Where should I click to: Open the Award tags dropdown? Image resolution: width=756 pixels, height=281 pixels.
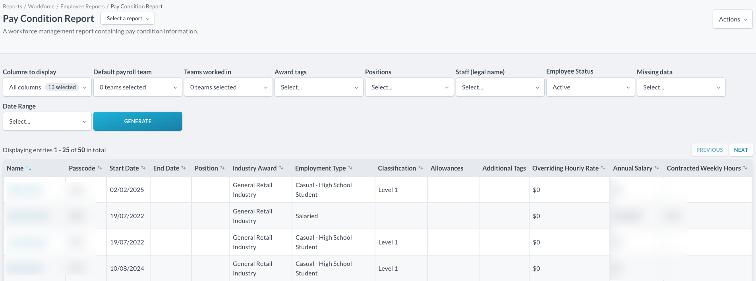coord(319,87)
